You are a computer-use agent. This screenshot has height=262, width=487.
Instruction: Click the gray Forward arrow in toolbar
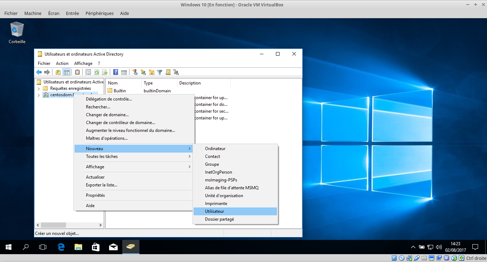click(47, 72)
